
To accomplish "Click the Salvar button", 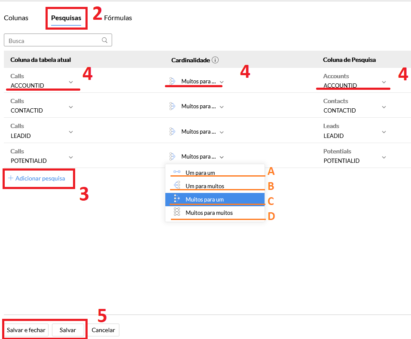I will tap(67, 330).
